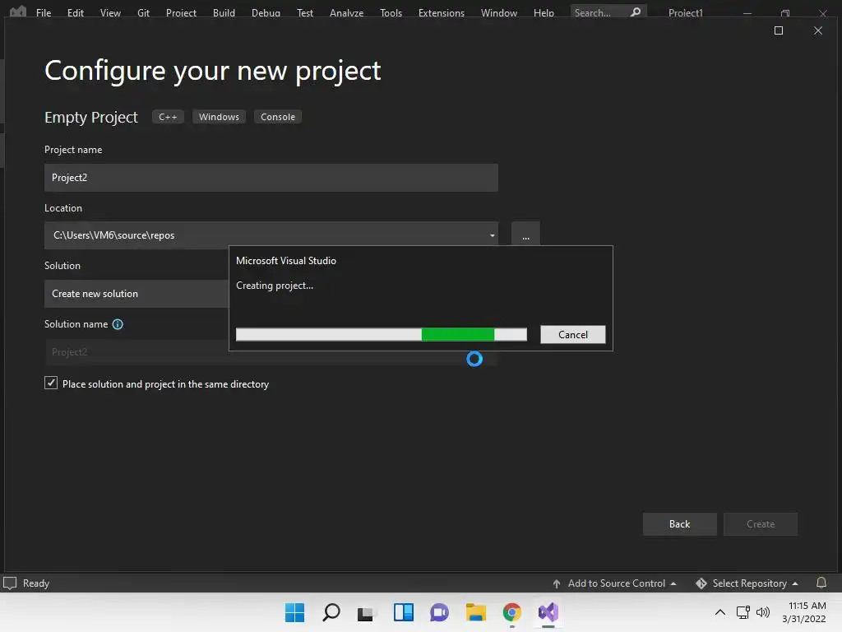Screen dimensions: 842x632
Task: Cancel the Creating project operation
Action: pos(573,334)
